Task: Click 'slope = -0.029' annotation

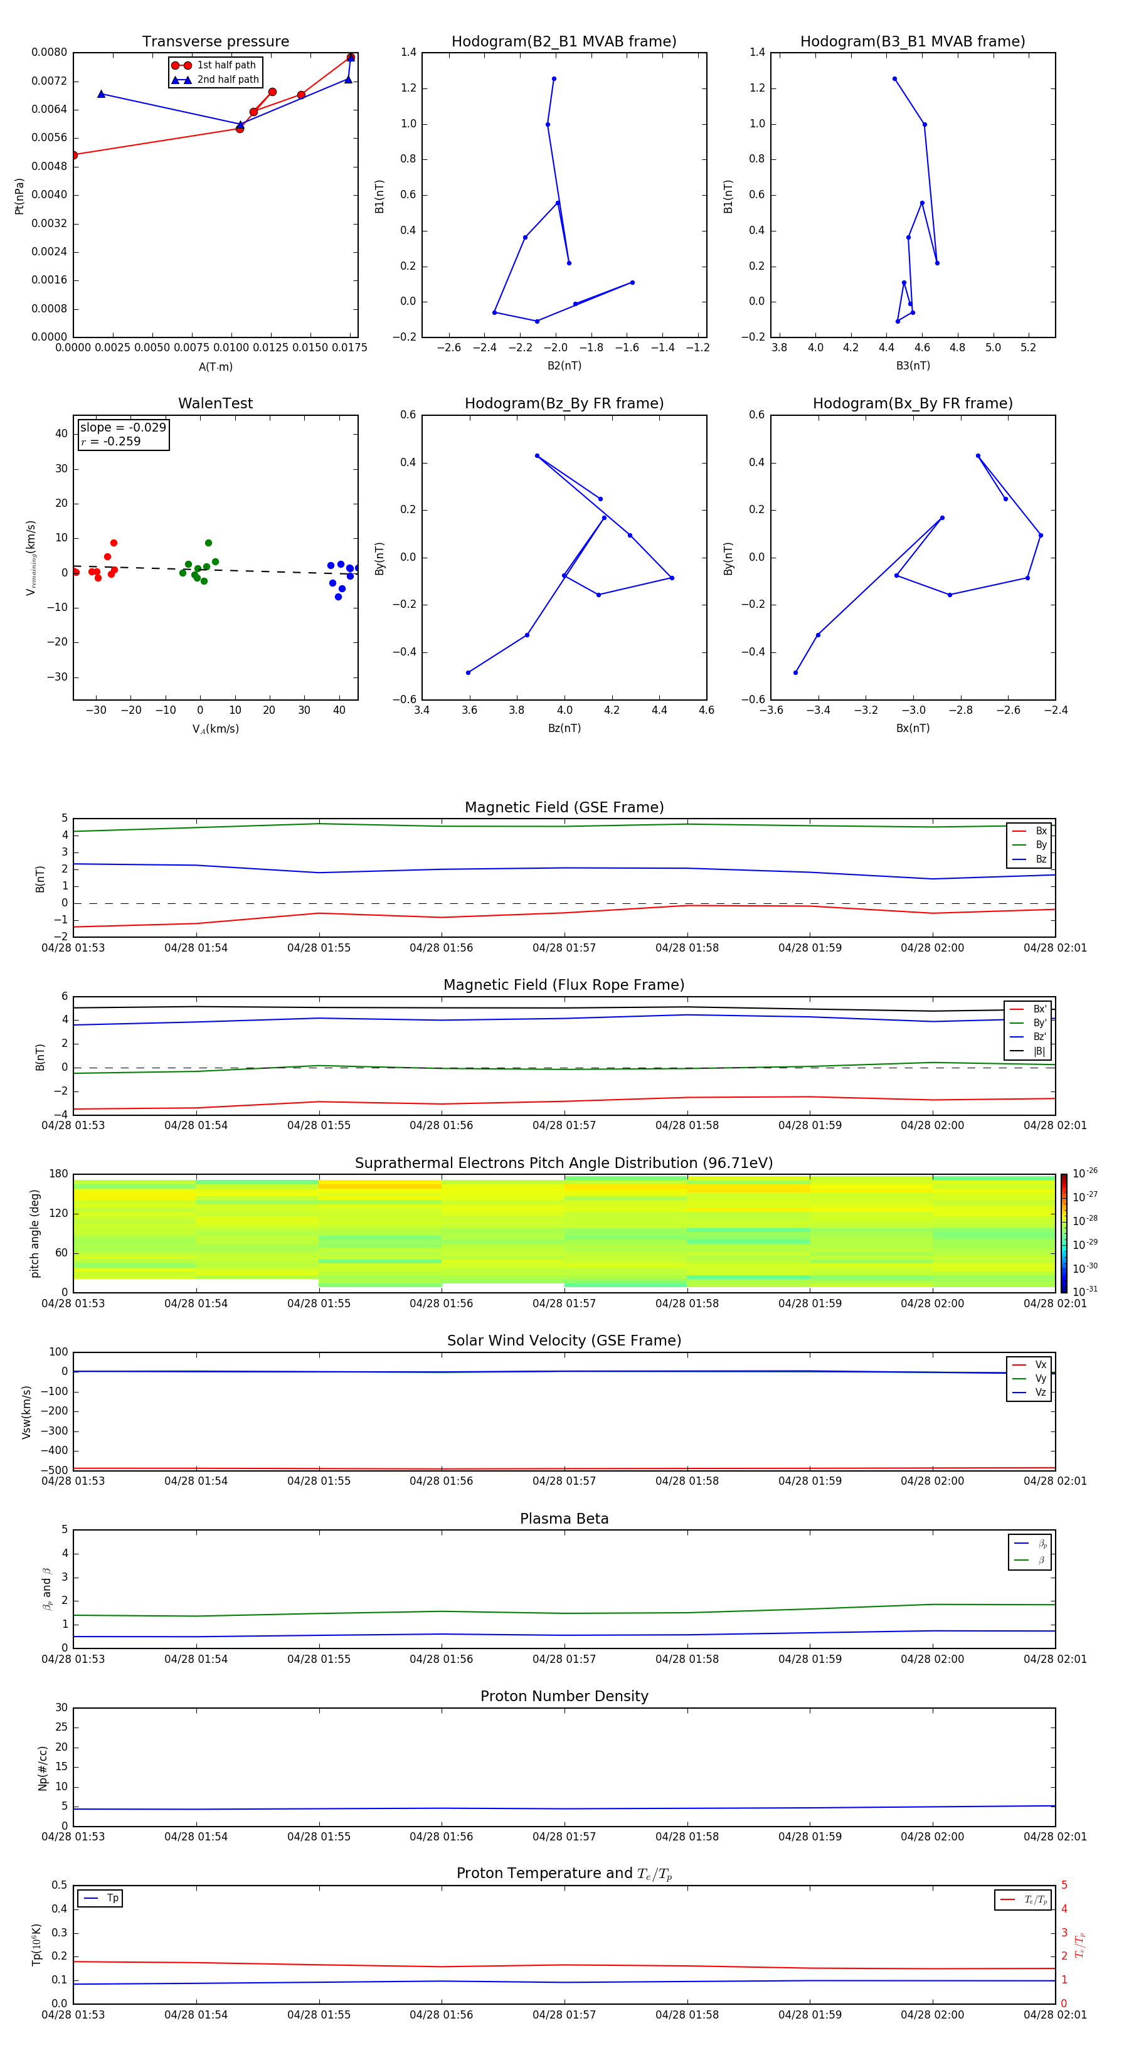Action: (123, 428)
